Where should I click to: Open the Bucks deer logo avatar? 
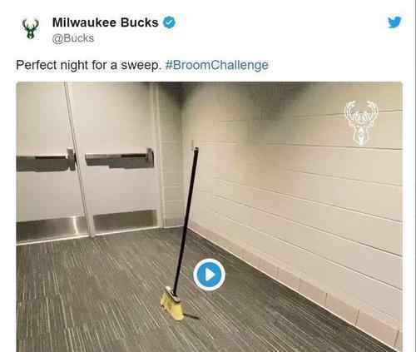pyautogui.click(x=31, y=28)
